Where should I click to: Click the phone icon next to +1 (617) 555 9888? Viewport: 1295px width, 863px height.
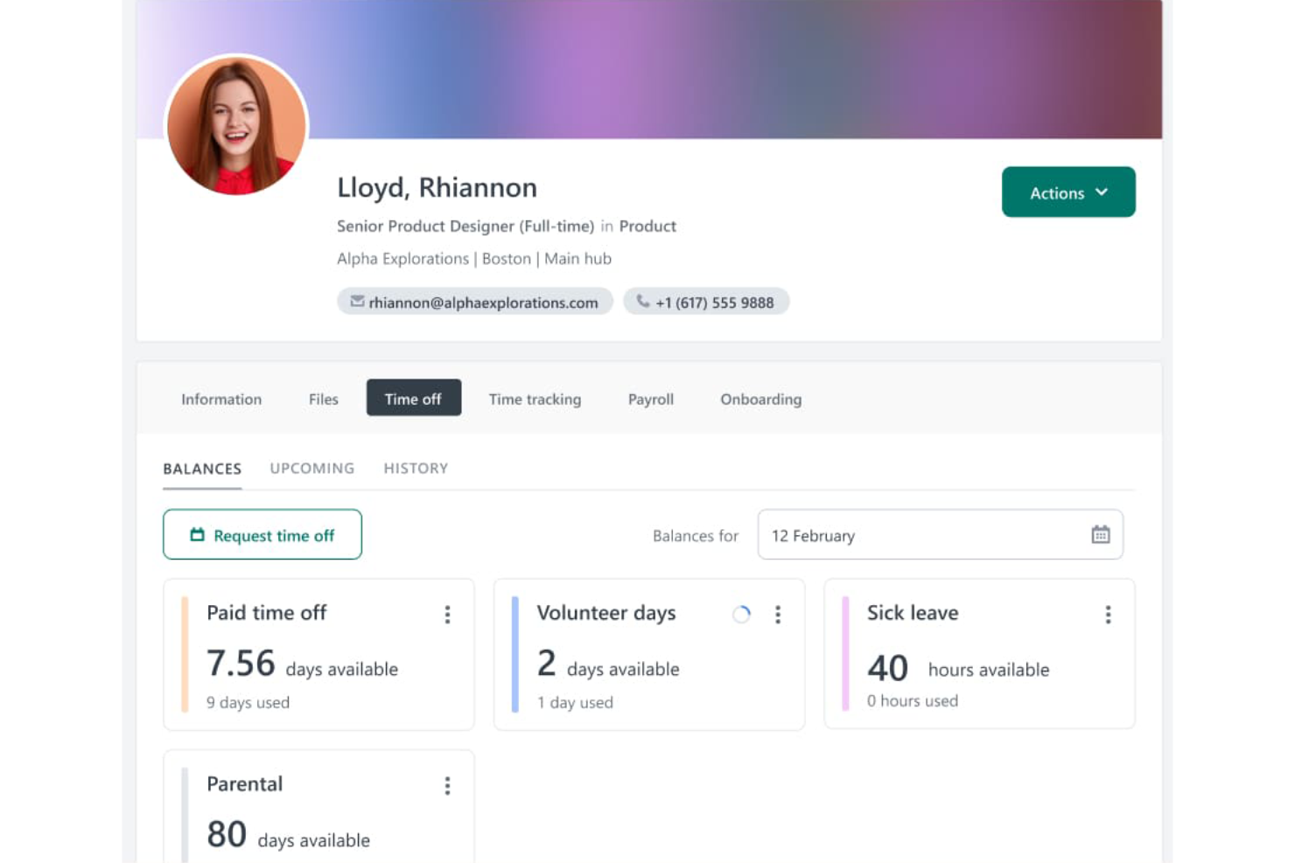point(643,301)
